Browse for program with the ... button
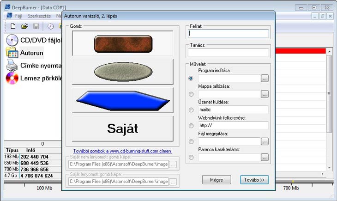Viewport: 337px width, 201px height. pyautogui.click(x=265, y=79)
